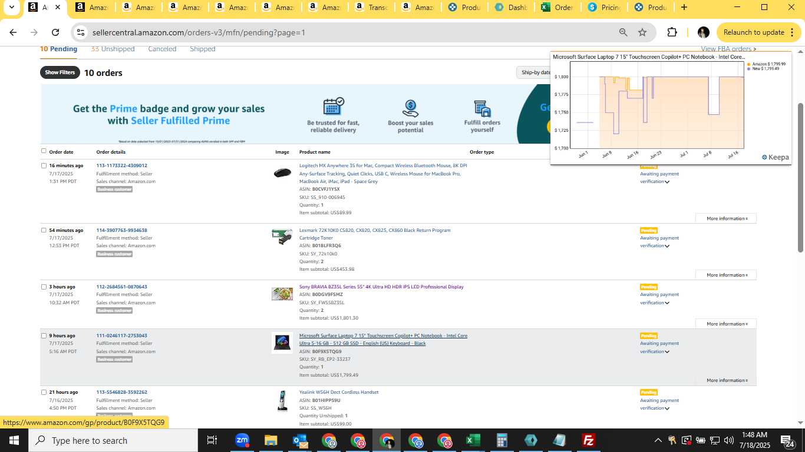Click the Sony BRAVIA display thumbnail

[282, 294]
